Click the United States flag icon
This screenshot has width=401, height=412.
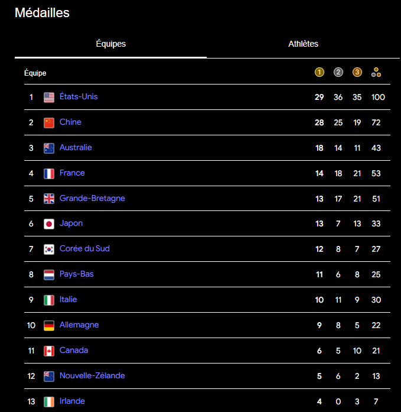(49, 98)
